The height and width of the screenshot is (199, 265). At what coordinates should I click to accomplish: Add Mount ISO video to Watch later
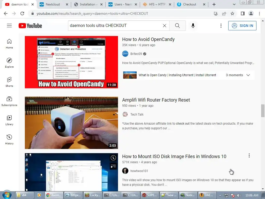(113, 158)
